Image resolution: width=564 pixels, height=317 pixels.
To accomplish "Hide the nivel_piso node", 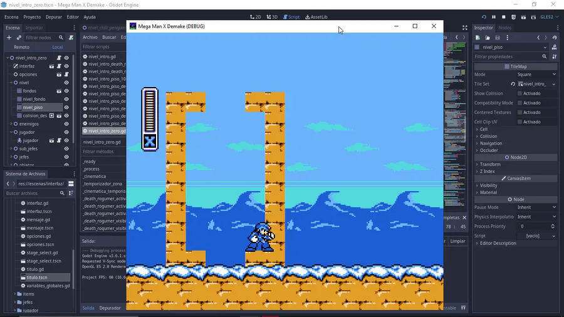I will point(66,108).
